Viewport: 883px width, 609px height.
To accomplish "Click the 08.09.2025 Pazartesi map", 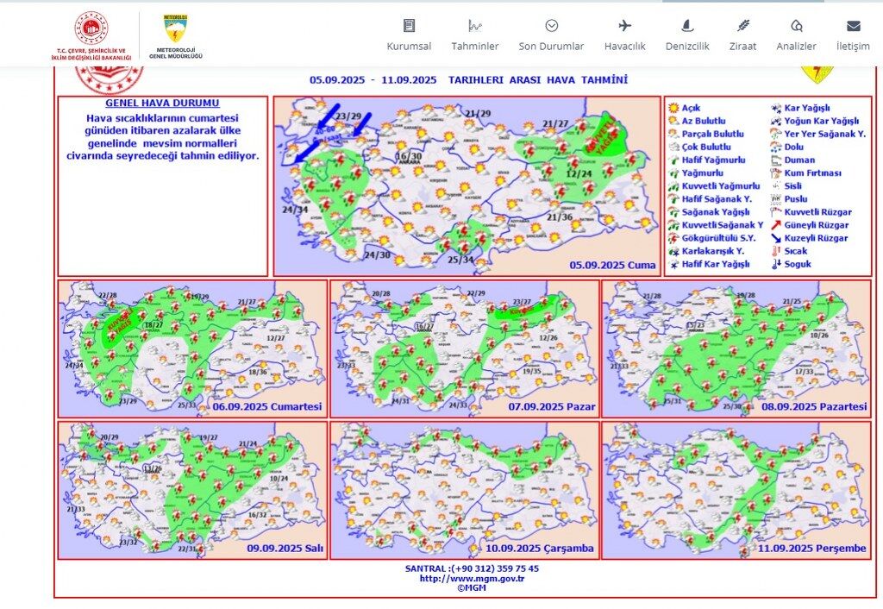I will pyautogui.click(x=736, y=348).
